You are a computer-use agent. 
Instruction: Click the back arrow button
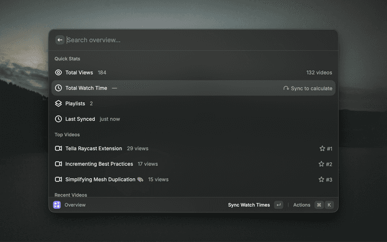[60, 40]
